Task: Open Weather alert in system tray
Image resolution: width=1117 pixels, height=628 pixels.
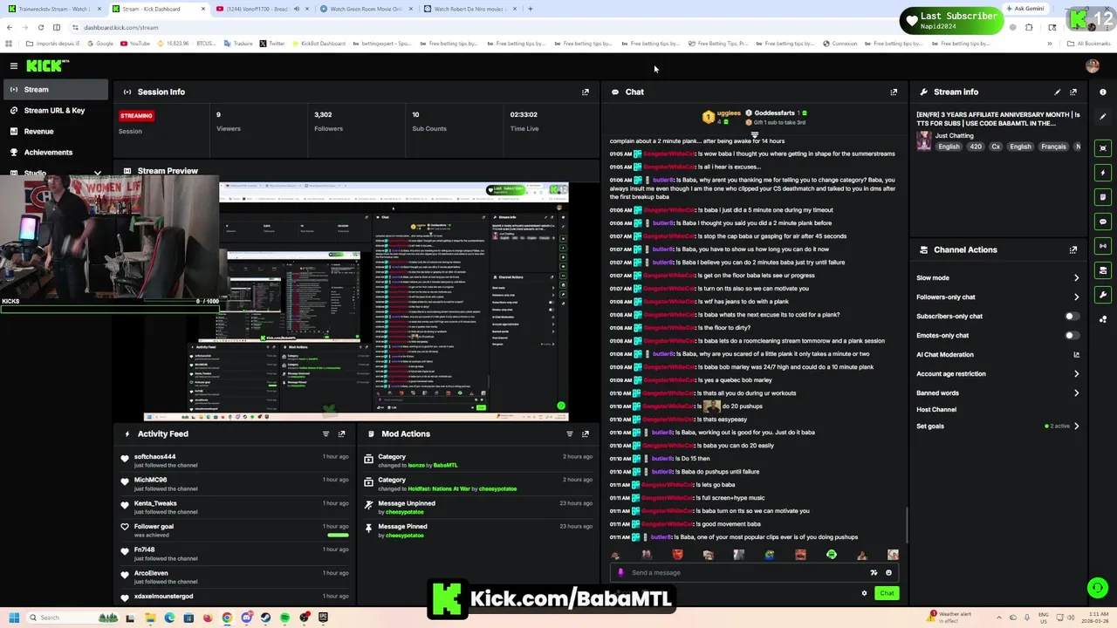Action: [x=950, y=618]
